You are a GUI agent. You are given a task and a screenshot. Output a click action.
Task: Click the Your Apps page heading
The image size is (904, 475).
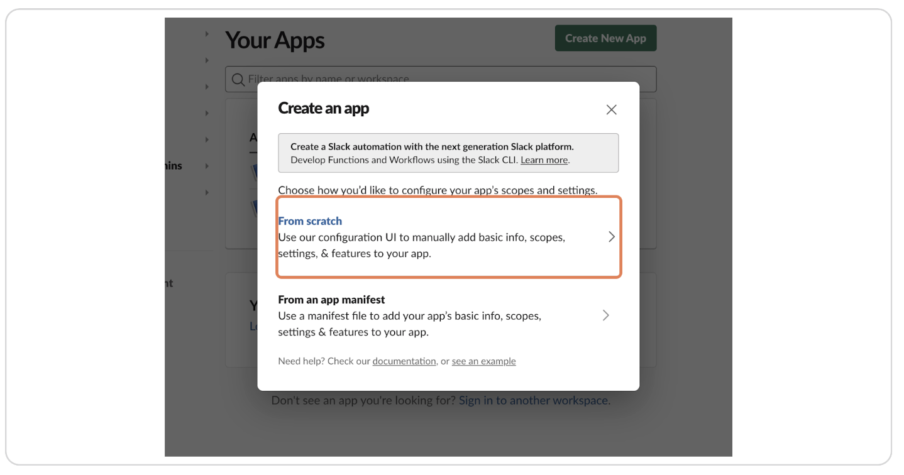(275, 40)
